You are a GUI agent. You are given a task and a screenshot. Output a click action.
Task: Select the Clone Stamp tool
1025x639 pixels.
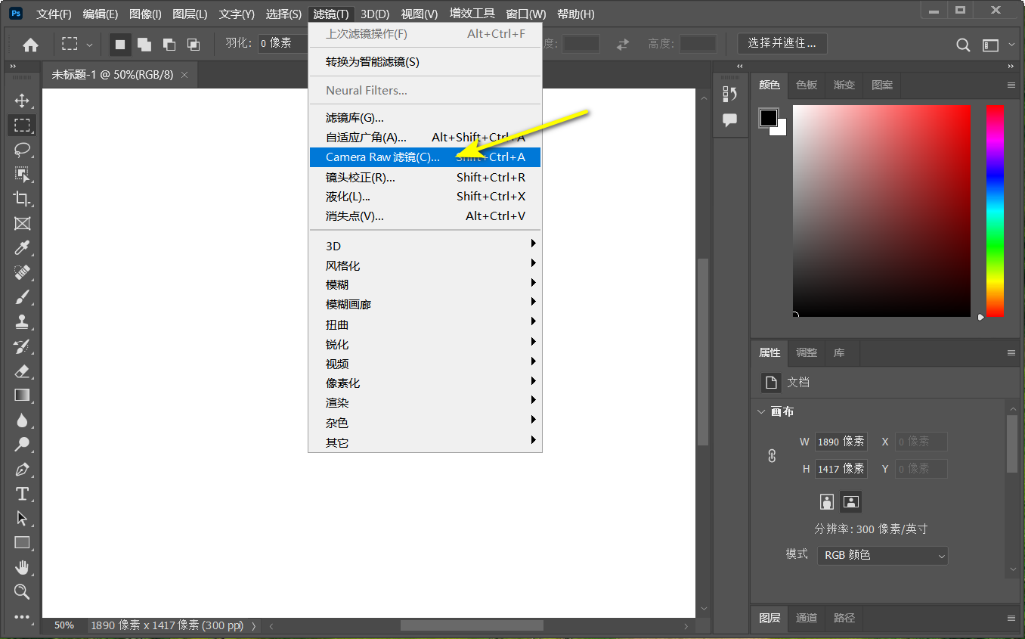point(22,321)
